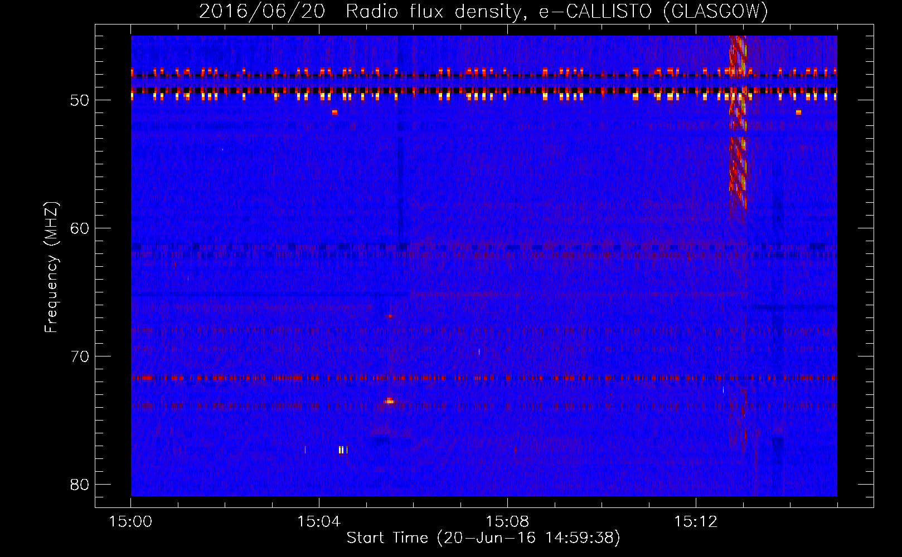Click the 80 MHz frequency tick label
Viewport: 902px width, 557px height.
80,485
